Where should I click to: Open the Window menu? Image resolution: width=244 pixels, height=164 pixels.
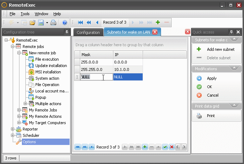pyautogui.click(x=41, y=14)
